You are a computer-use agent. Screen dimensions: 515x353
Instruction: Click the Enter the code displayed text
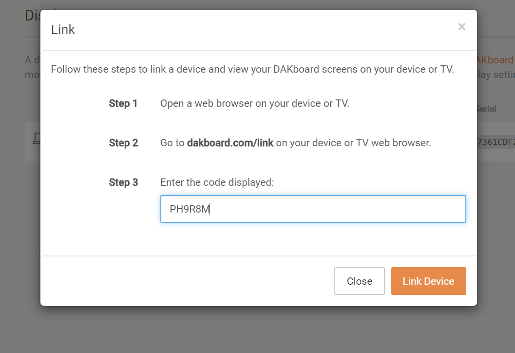click(217, 182)
